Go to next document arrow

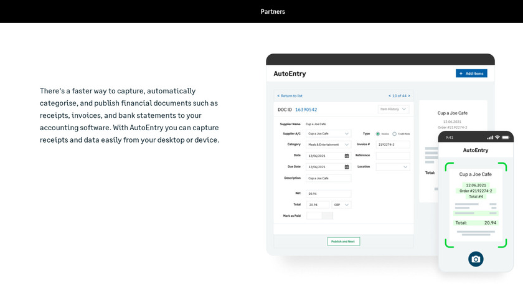[x=409, y=96]
